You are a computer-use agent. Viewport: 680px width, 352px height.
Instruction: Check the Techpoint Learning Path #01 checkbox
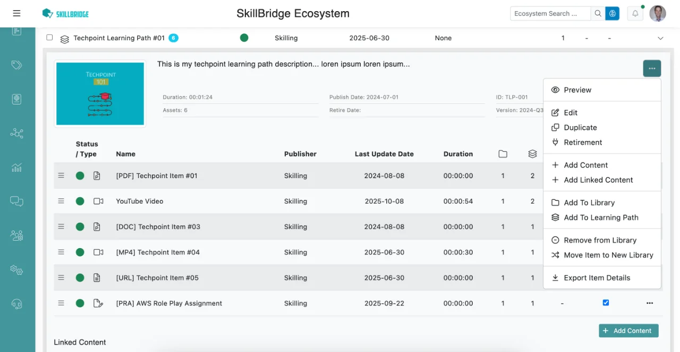[x=49, y=38]
